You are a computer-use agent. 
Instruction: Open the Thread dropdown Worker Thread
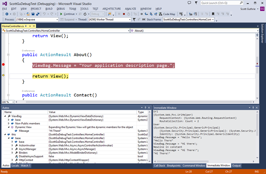point(110,19)
